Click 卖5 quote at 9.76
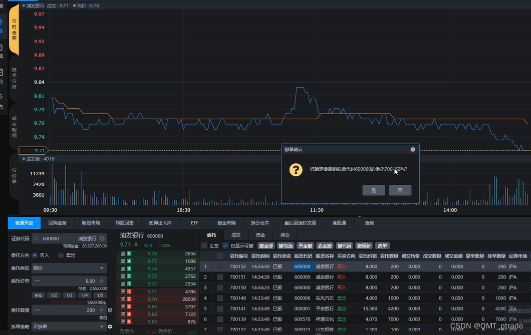Image resolution: width=531 pixels, height=335 pixels. 157,254
